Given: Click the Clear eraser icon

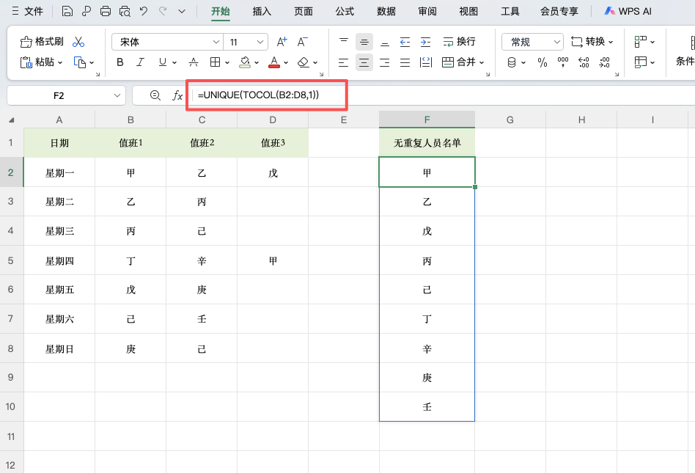Looking at the screenshot, I should (x=304, y=62).
